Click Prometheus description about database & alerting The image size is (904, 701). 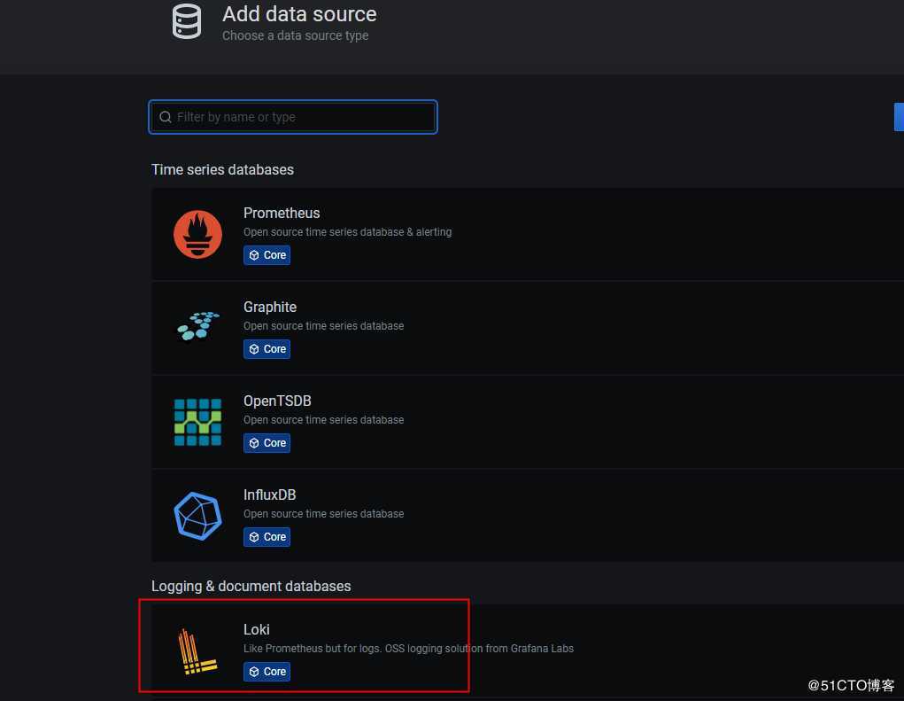(347, 232)
